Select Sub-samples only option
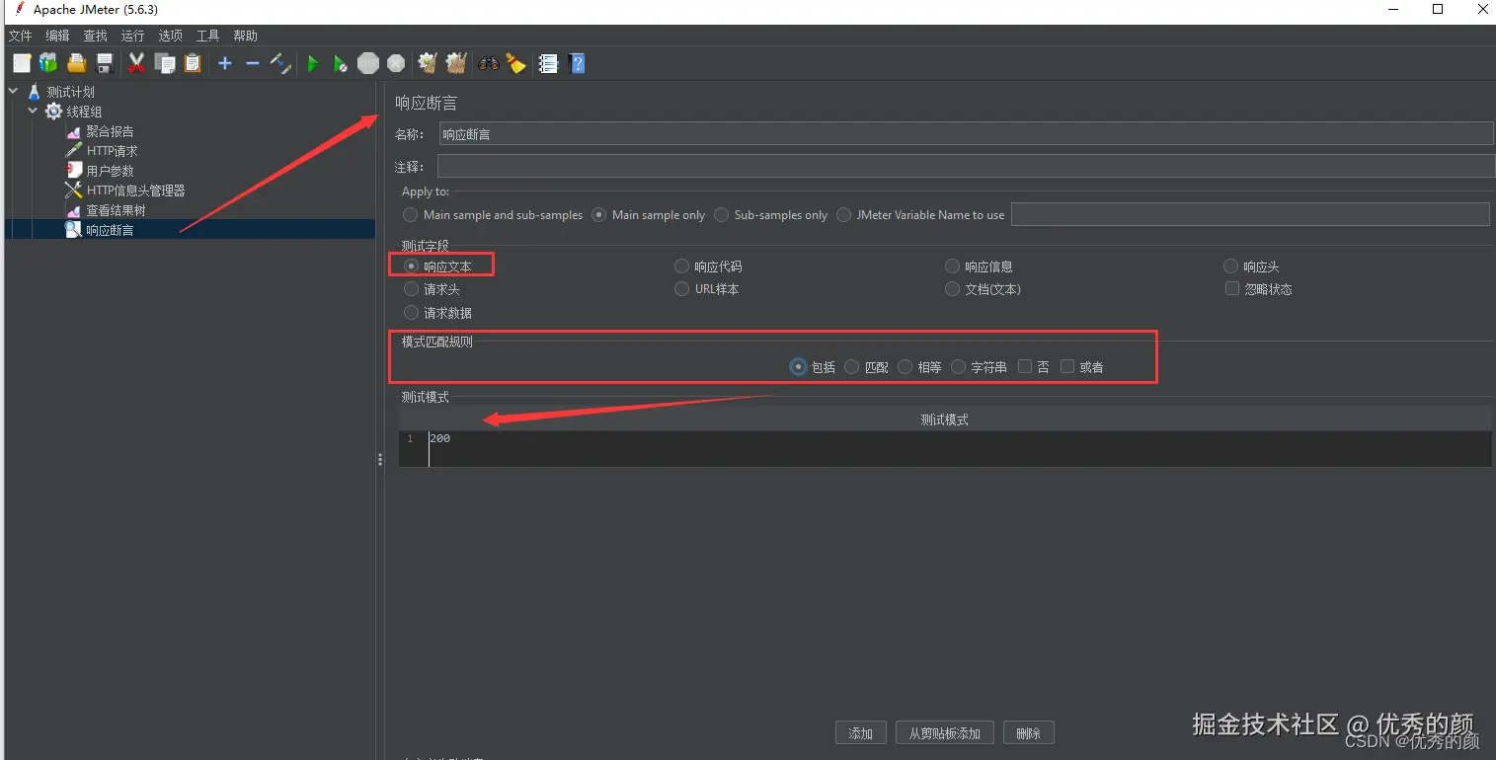The height and width of the screenshot is (760, 1496). click(x=722, y=214)
